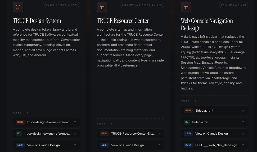Screen dimensions: 257x152
Task: Open TRUCE-Resource-Center-Site… file
Action: click(x=130, y=134)
